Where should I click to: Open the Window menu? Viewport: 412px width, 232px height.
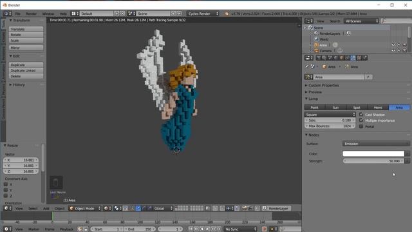click(x=48, y=14)
